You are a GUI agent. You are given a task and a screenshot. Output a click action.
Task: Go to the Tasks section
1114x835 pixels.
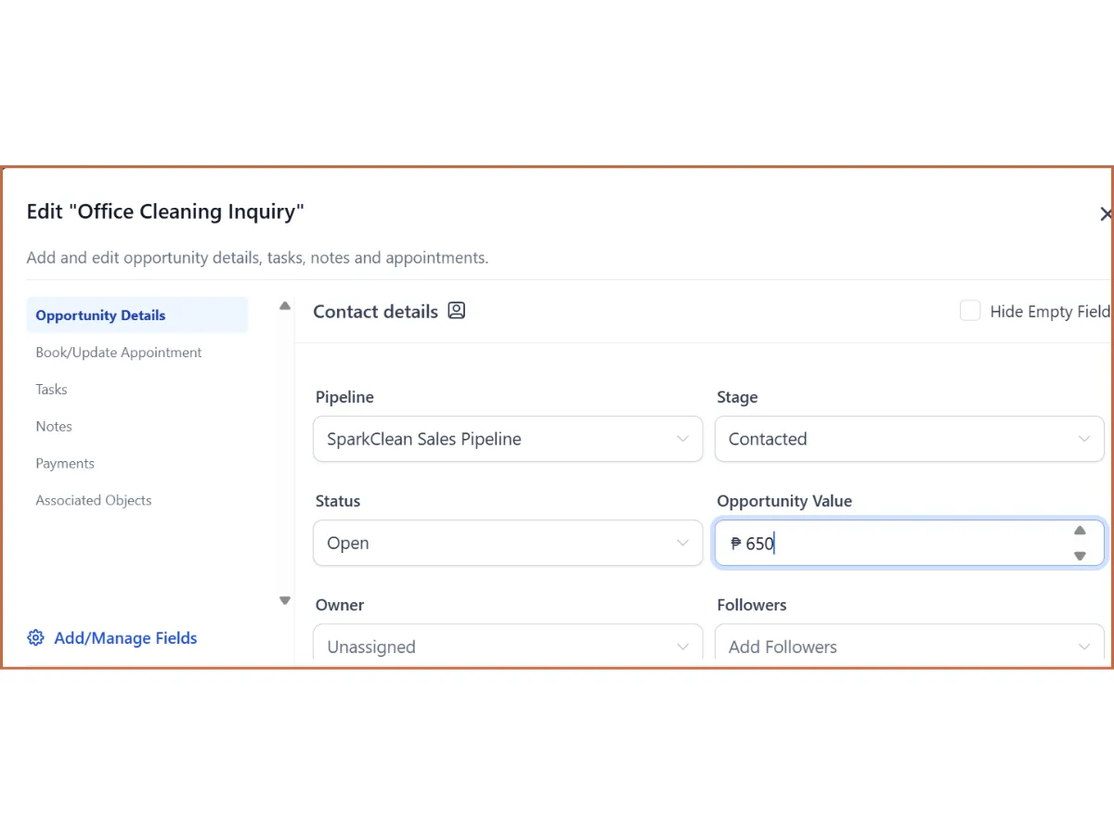[51, 390]
